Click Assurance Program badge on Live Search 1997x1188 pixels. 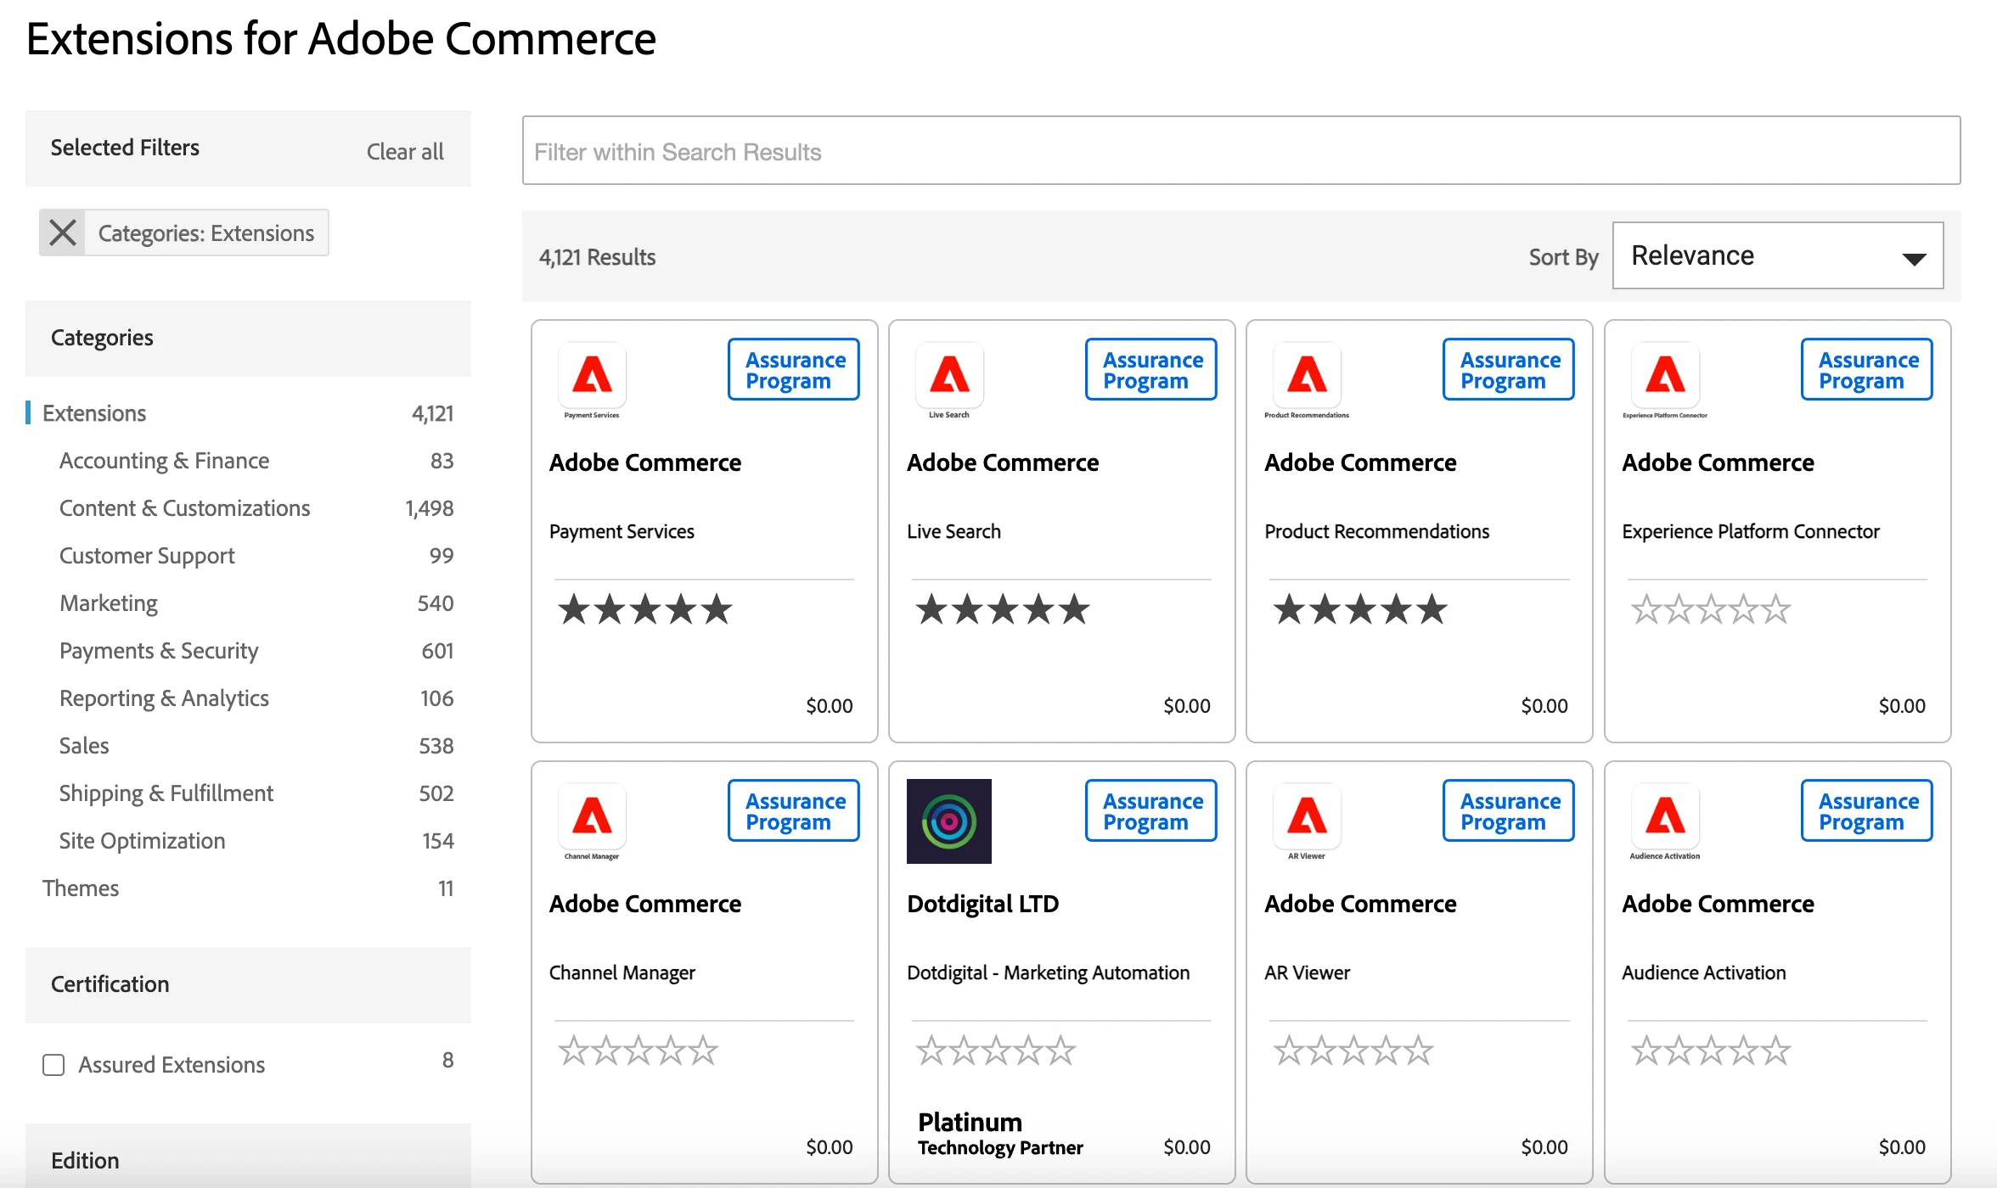tap(1151, 370)
